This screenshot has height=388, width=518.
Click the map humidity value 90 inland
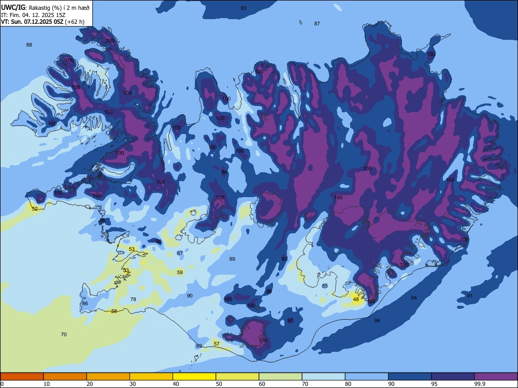click(190, 295)
